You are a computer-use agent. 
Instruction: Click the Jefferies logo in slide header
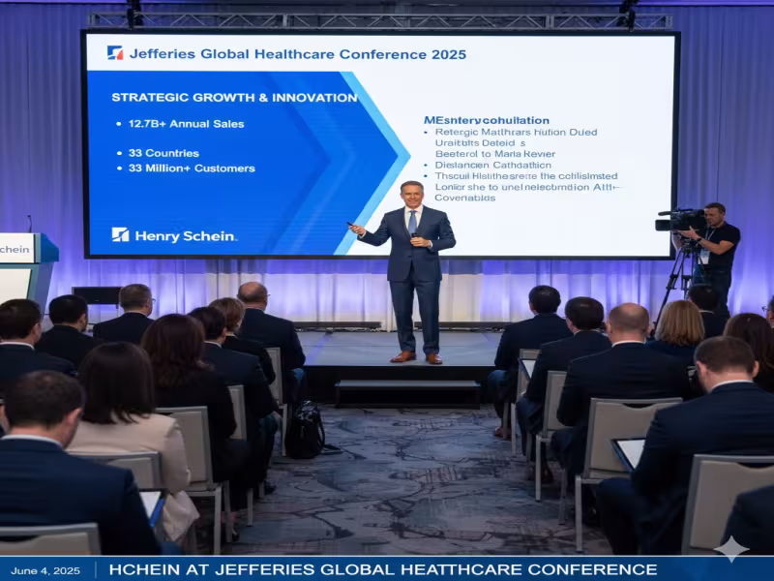coord(115,53)
